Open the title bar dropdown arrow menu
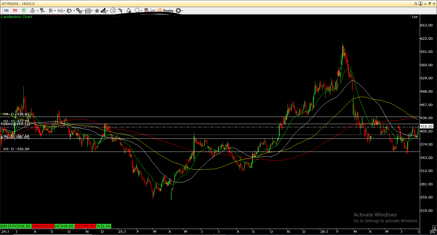 (425, 4)
